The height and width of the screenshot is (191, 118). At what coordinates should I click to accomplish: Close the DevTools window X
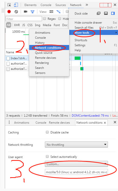click(x=115, y=5)
